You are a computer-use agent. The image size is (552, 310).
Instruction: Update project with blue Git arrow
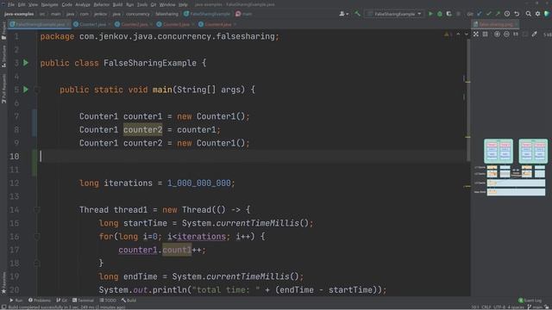(480, 14)
